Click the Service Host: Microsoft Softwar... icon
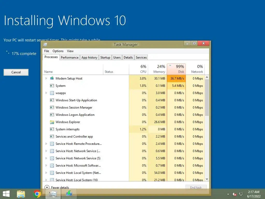Viewport: 265px width, 199px height. point(52,166)
